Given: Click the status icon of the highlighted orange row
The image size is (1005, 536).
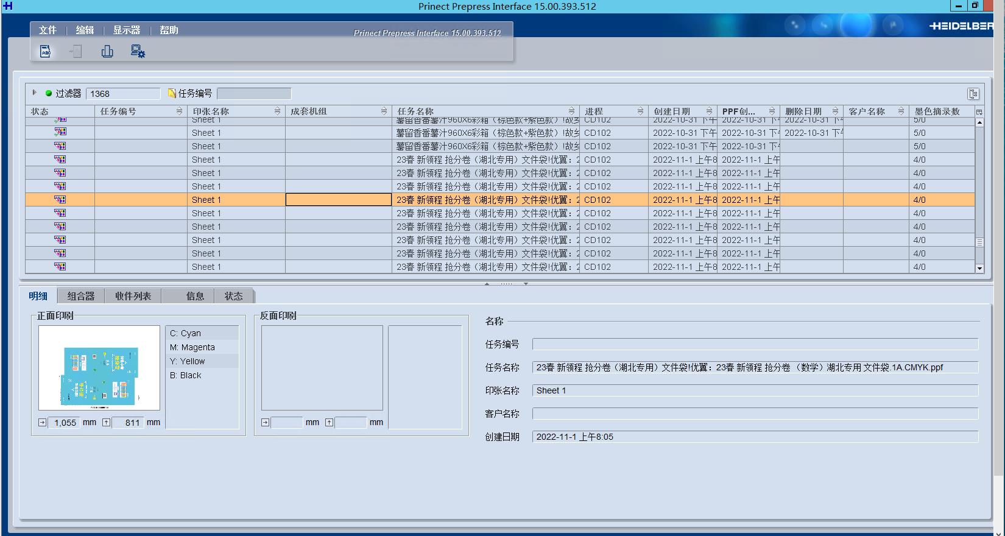Looking at the screenshot, I should point(60,200).
